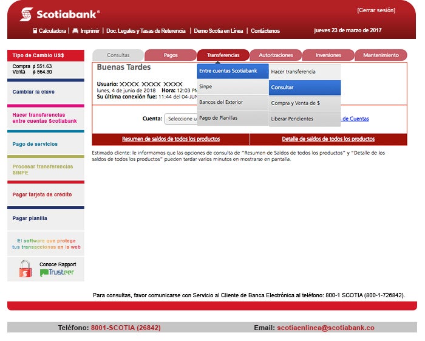Screen dimensions: 425x341
Task: Click the red padlock Rapport icon
Action: 25,269
